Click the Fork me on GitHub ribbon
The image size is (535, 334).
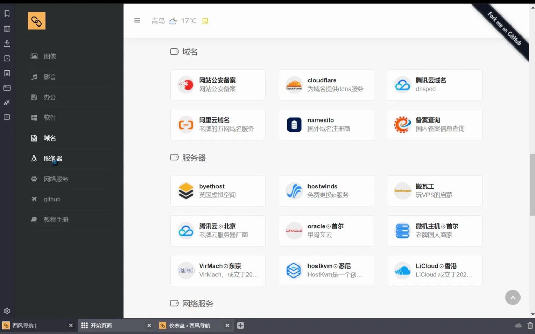[504, 29]
